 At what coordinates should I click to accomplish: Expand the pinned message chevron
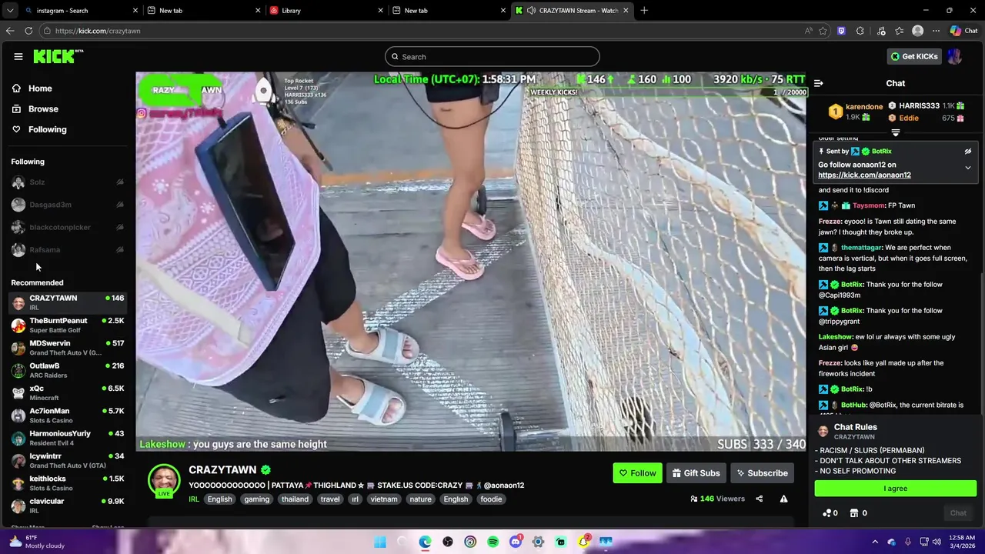click(968, 168)
